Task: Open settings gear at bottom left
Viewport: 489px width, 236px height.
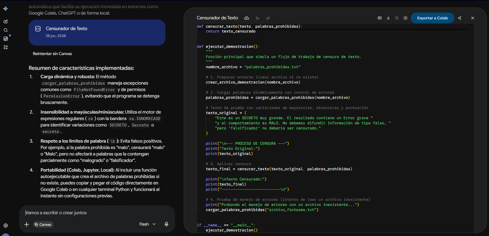Action: click(x=6, y=226)
